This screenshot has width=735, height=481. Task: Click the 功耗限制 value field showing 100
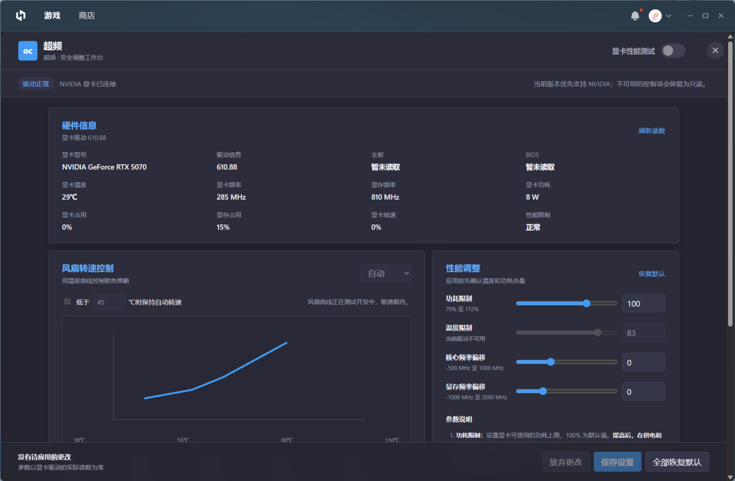pyautogui.click(x=643, y=303)
